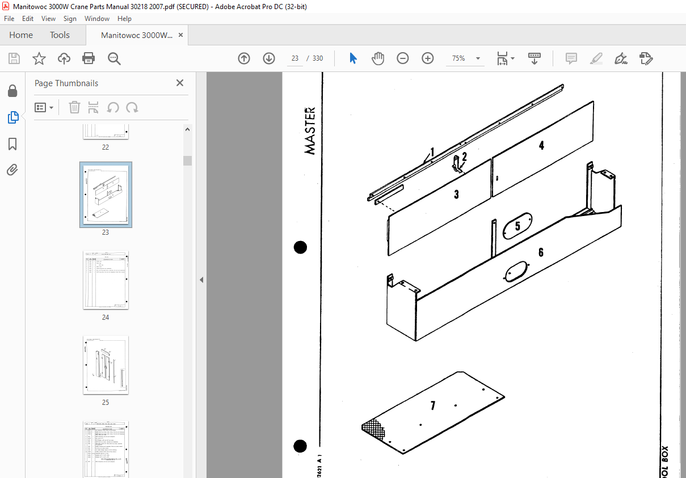Click the thumbnails panel scrollbar handle

point(187,160)
